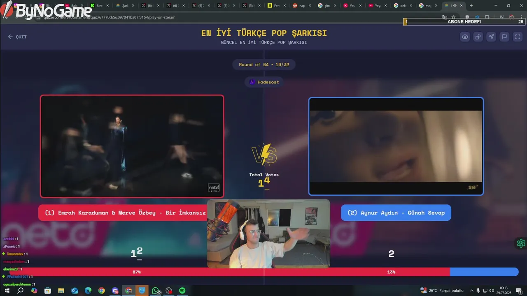The width and height of the screenshot is (527, 296).
Task: Open a new browser tab with plus
Action: 471,6
